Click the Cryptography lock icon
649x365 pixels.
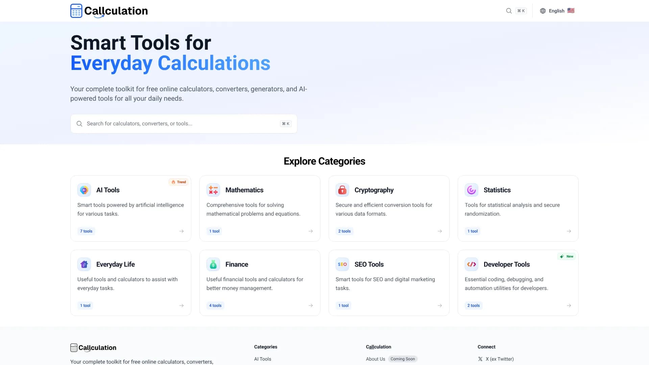click(342, 190)
